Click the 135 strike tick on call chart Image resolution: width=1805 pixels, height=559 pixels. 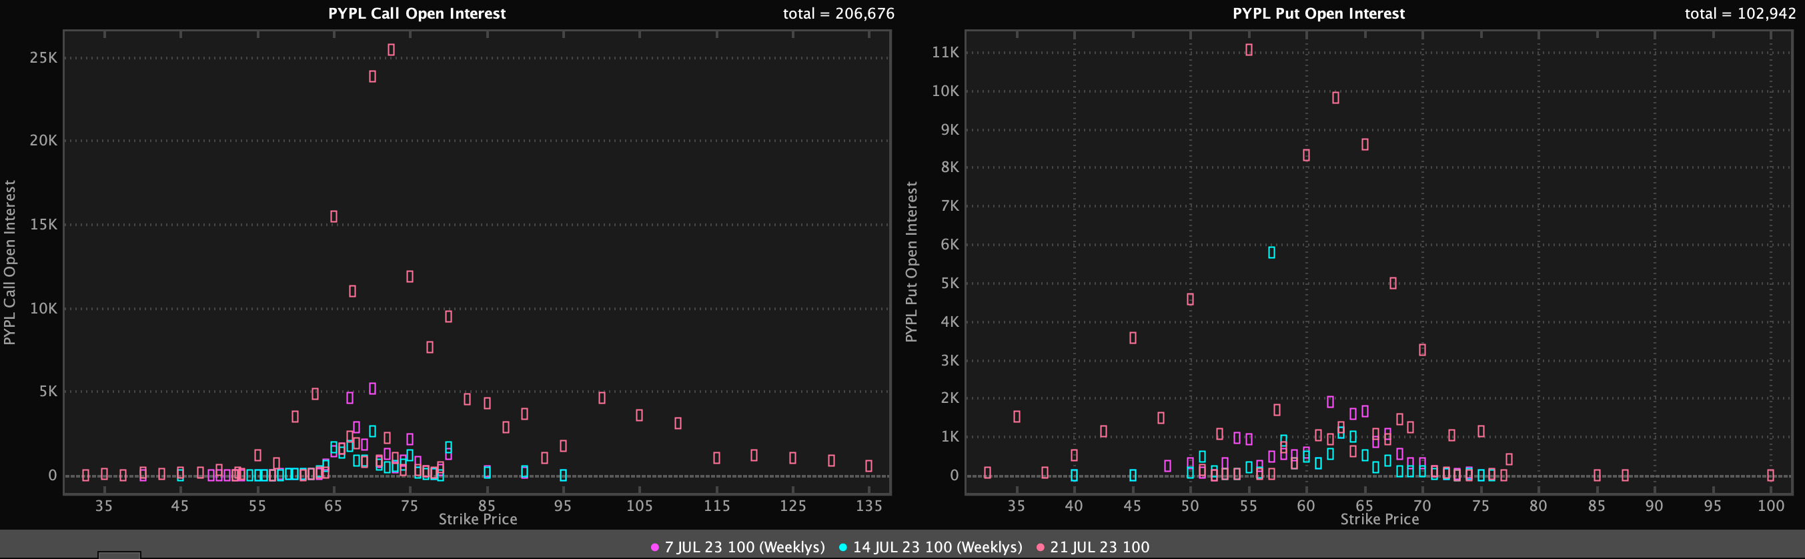(869, 506)
